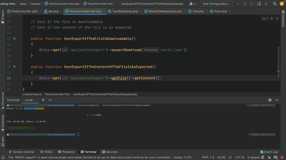Click the colored profiler icon in toolbar
This screenshot has width=286, height=160.
(x=259, y=4)
